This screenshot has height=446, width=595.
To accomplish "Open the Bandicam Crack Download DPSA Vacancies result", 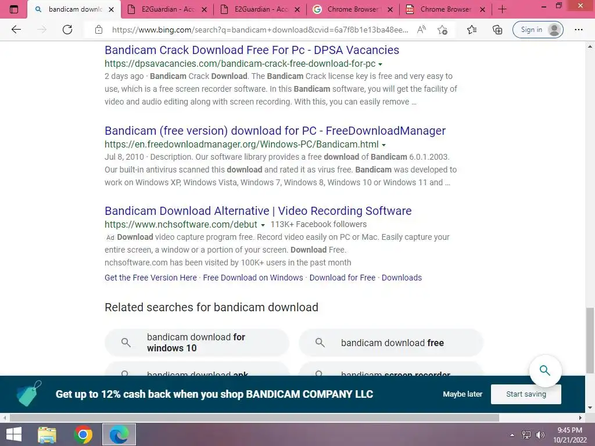I will 252,50.
